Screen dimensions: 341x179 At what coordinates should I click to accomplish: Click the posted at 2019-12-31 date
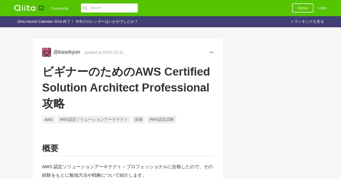(104, 52)
